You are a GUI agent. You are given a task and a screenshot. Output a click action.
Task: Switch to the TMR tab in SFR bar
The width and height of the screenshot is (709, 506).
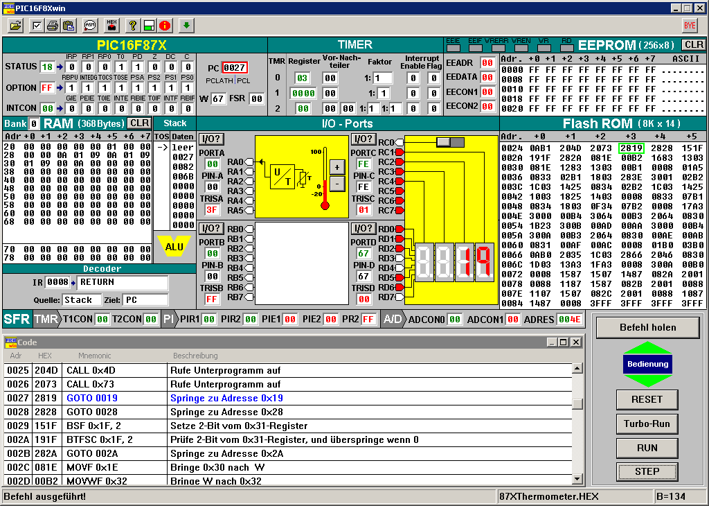click(x=46, y=320)
